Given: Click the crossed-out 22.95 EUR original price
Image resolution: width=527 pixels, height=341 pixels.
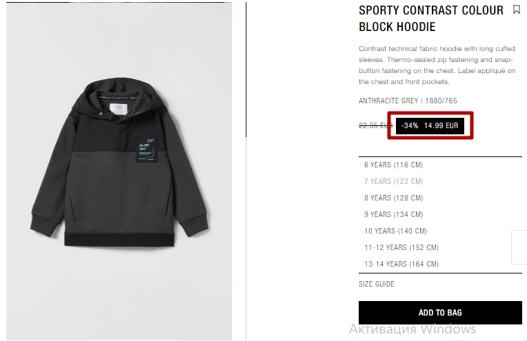Looking at the screenshot, I should coord(375,125).
